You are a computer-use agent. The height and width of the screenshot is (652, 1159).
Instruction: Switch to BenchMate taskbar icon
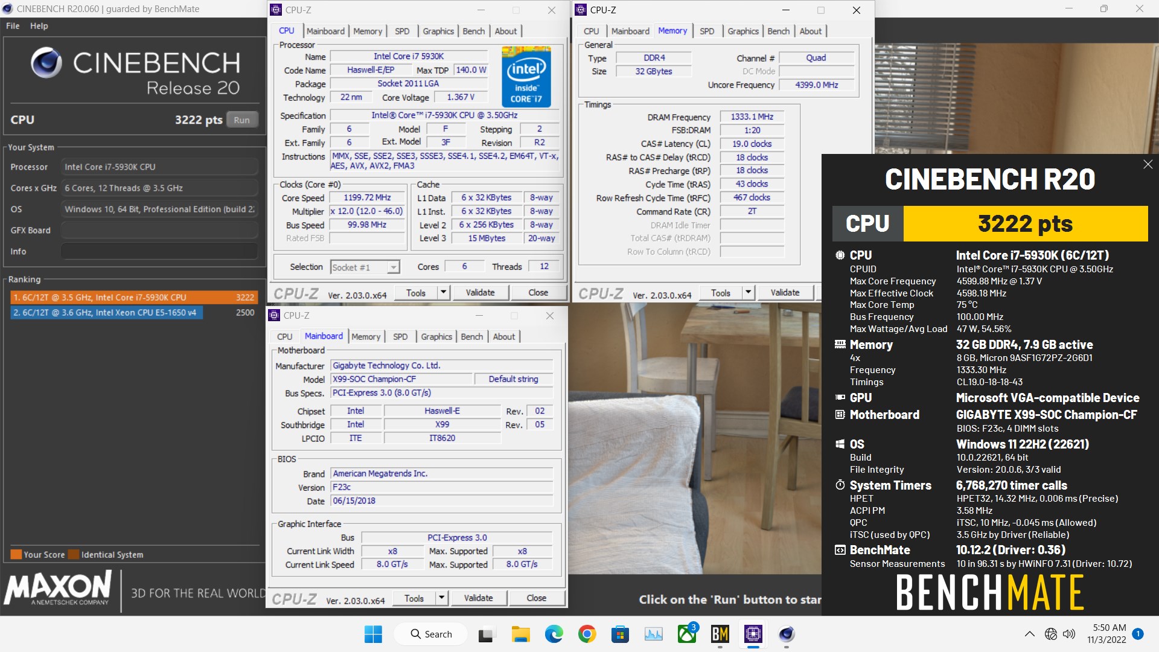click(720, 634)
